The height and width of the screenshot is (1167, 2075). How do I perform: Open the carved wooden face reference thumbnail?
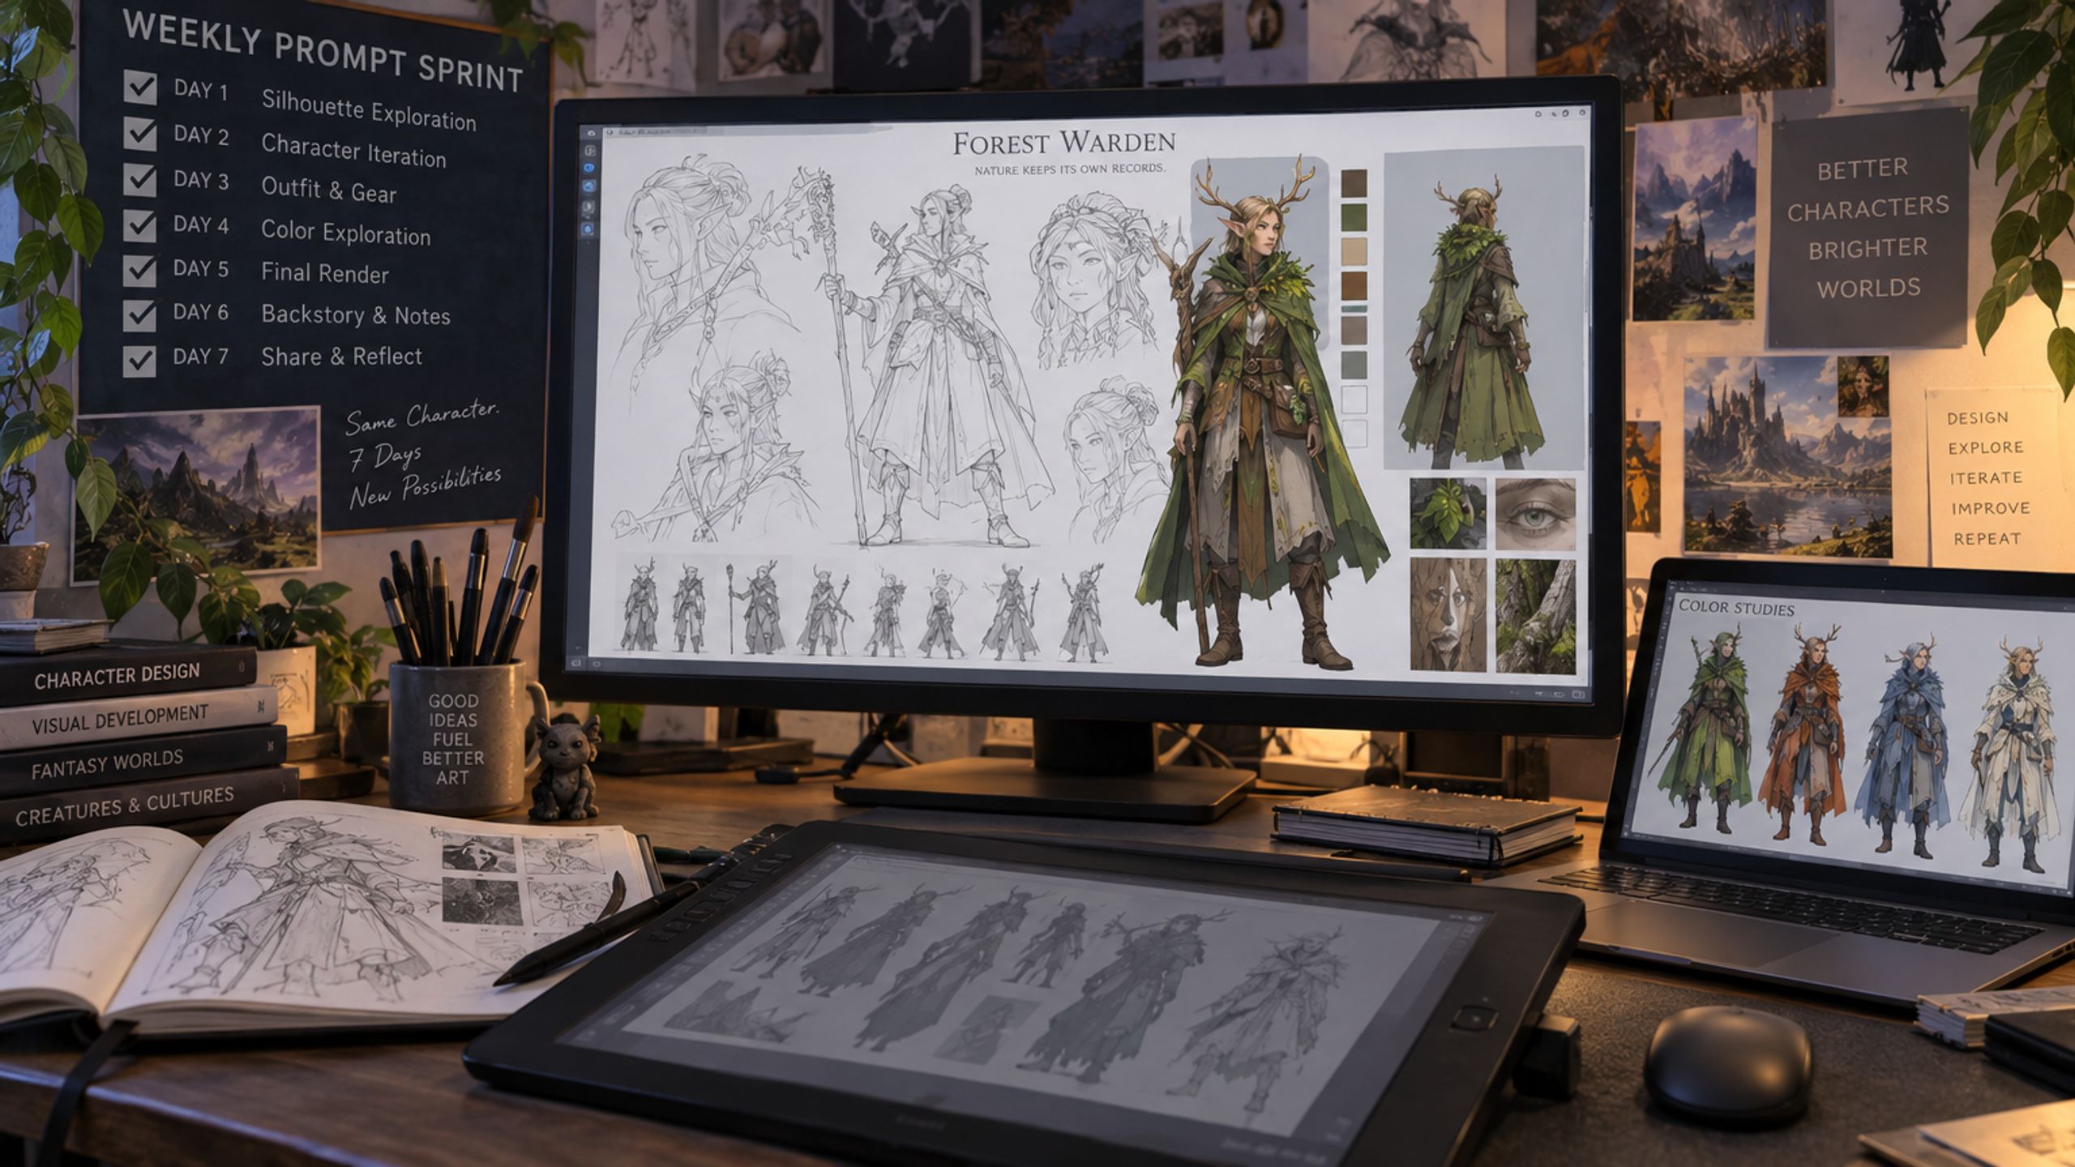[1448, 614]
